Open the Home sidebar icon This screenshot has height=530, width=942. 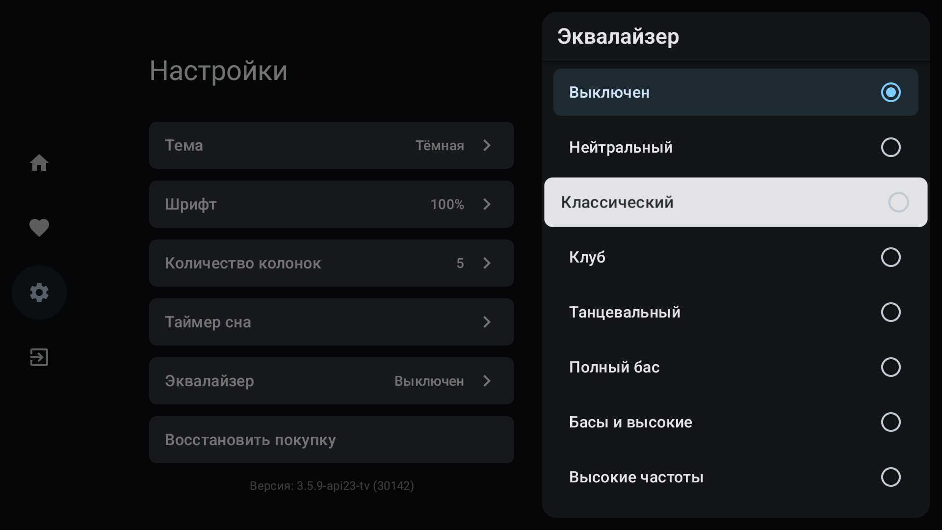(x=39, y=163)
